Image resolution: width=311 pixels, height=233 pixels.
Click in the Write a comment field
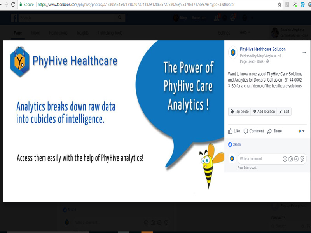(259, 159)
